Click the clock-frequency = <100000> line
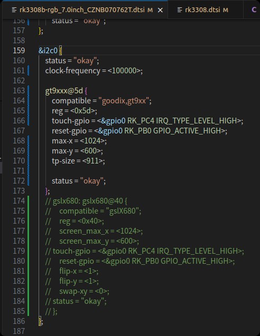Screen dimensions: 260x336 (94, 71)
